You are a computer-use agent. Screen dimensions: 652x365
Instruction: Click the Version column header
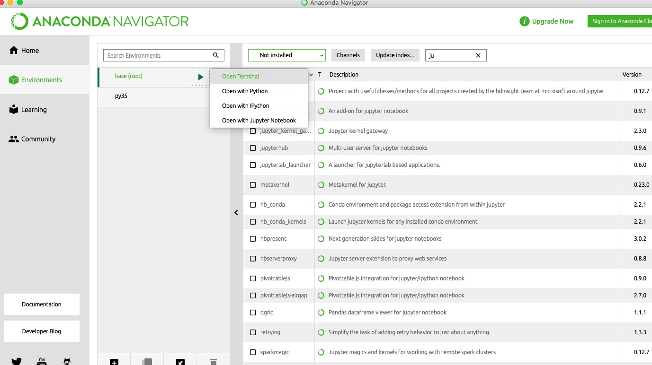[x=632, y=75]
